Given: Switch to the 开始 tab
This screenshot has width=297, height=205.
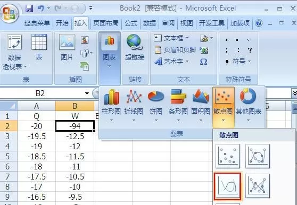Looking at the screenshot, I should (x=62, y=23).
